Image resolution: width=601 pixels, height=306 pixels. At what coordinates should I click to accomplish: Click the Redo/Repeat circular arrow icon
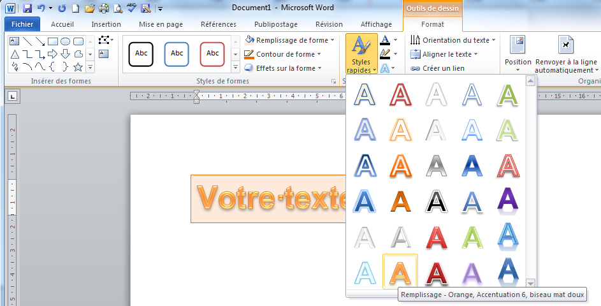coord(62,8)
